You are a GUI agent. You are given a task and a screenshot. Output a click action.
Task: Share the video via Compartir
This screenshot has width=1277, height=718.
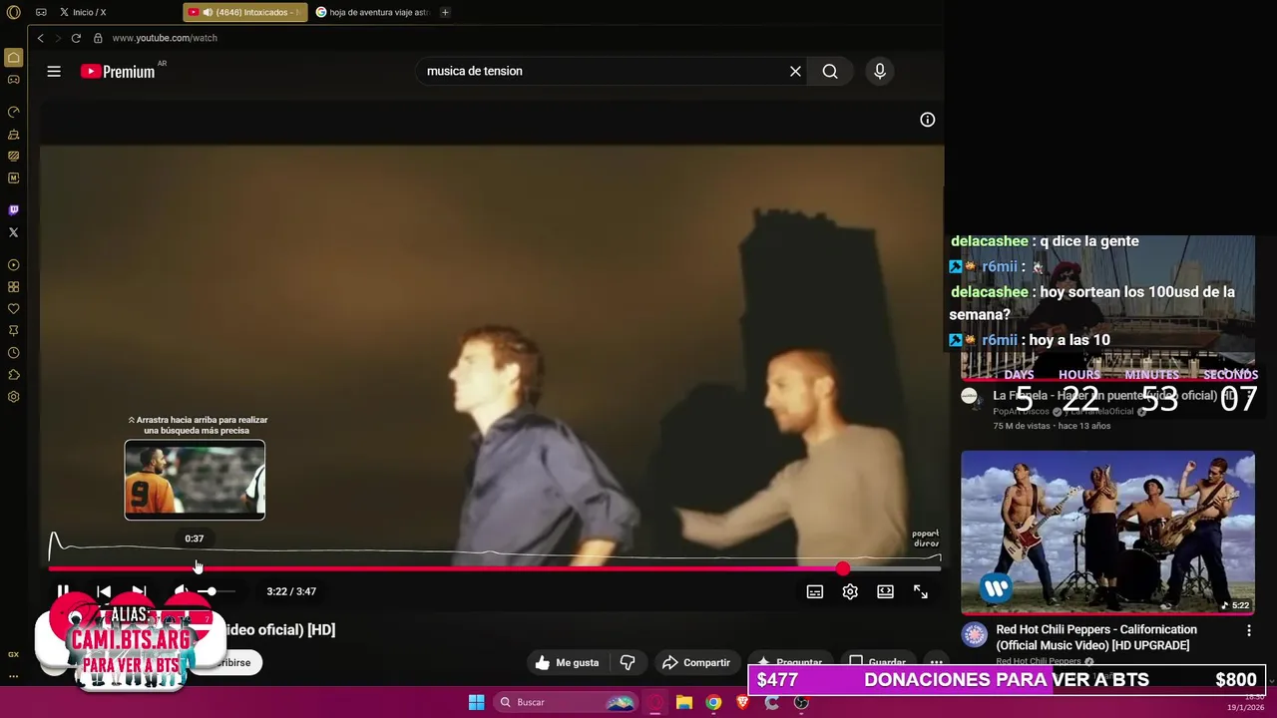point(696,662)
